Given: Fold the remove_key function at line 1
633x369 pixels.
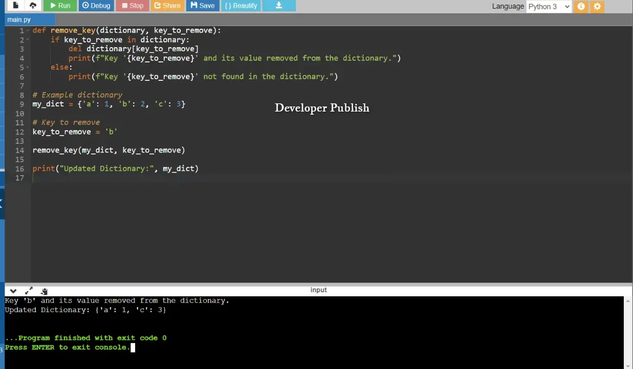Looking at the screenshot, I should click(28, 31).
